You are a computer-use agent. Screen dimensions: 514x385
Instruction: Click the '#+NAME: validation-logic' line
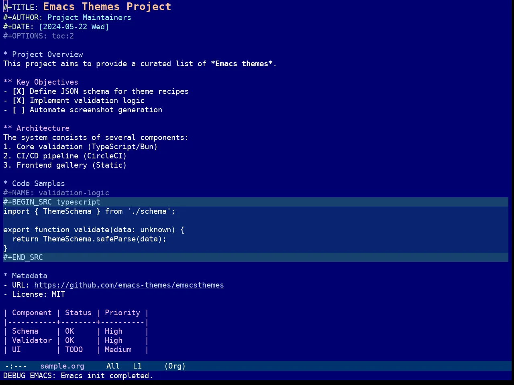(56, 193)
